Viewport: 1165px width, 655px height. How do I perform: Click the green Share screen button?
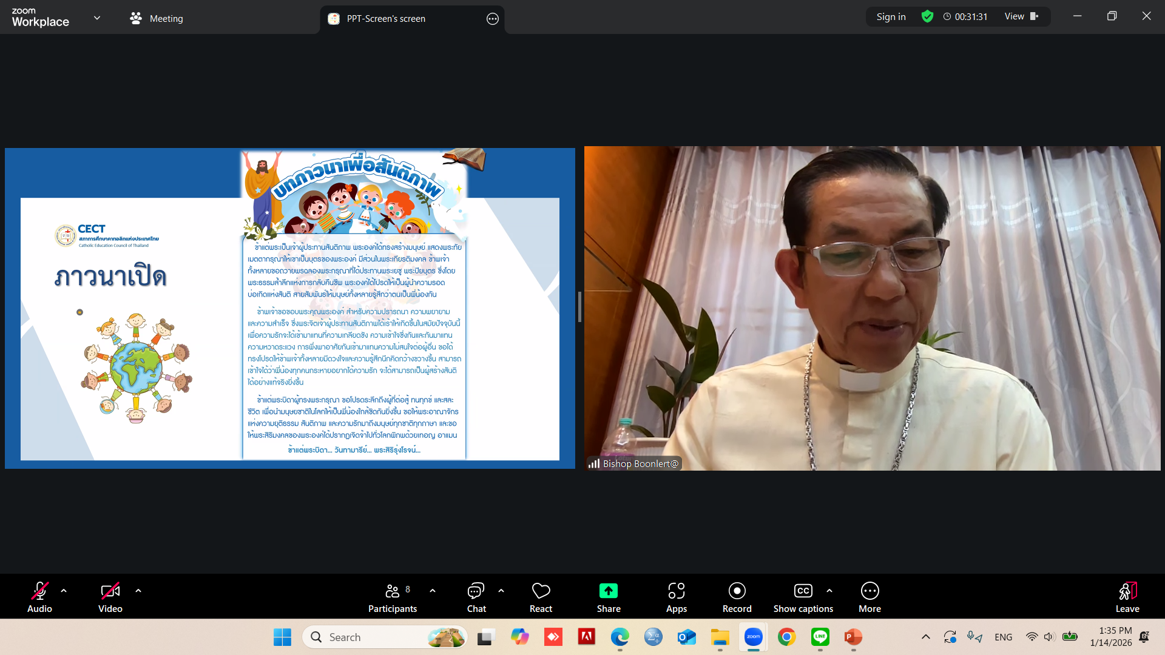tap(608, 597)
